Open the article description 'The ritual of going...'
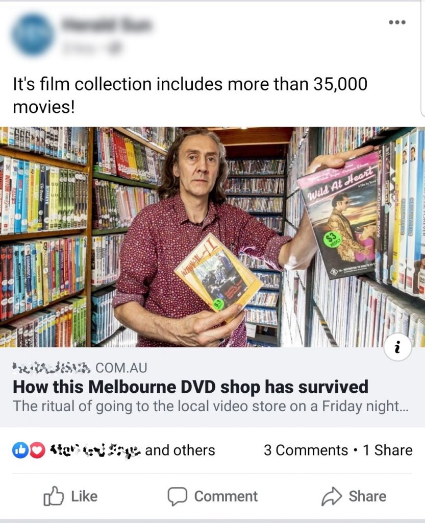 tap(211, 406)
